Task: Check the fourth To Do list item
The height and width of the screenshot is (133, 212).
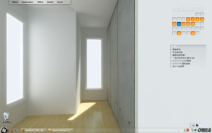Action: pyautogui.click(x=171, y=58)
